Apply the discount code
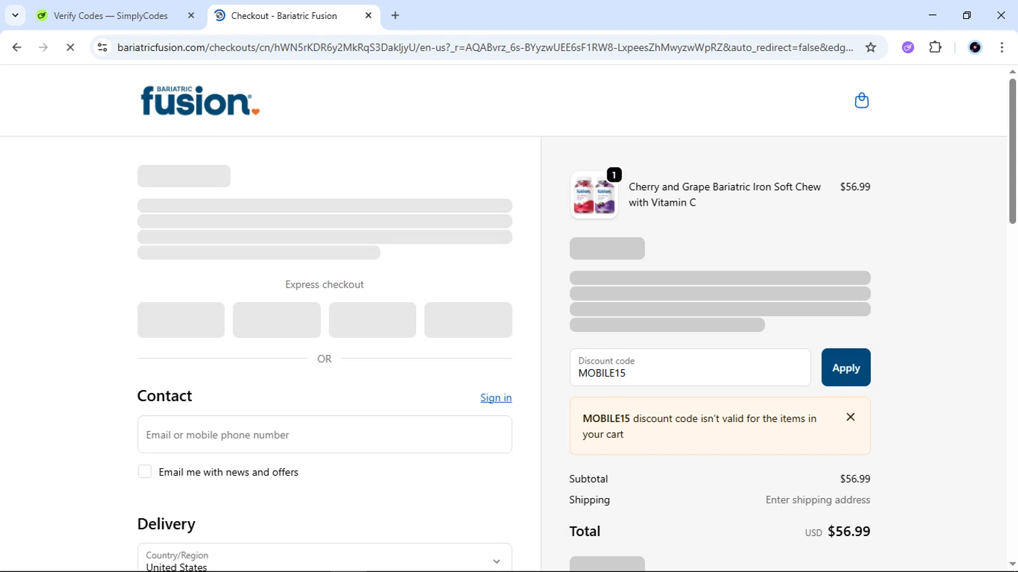Image resolution: width=1018 pixels, height=572 pixels. click(x=846, y=367)
